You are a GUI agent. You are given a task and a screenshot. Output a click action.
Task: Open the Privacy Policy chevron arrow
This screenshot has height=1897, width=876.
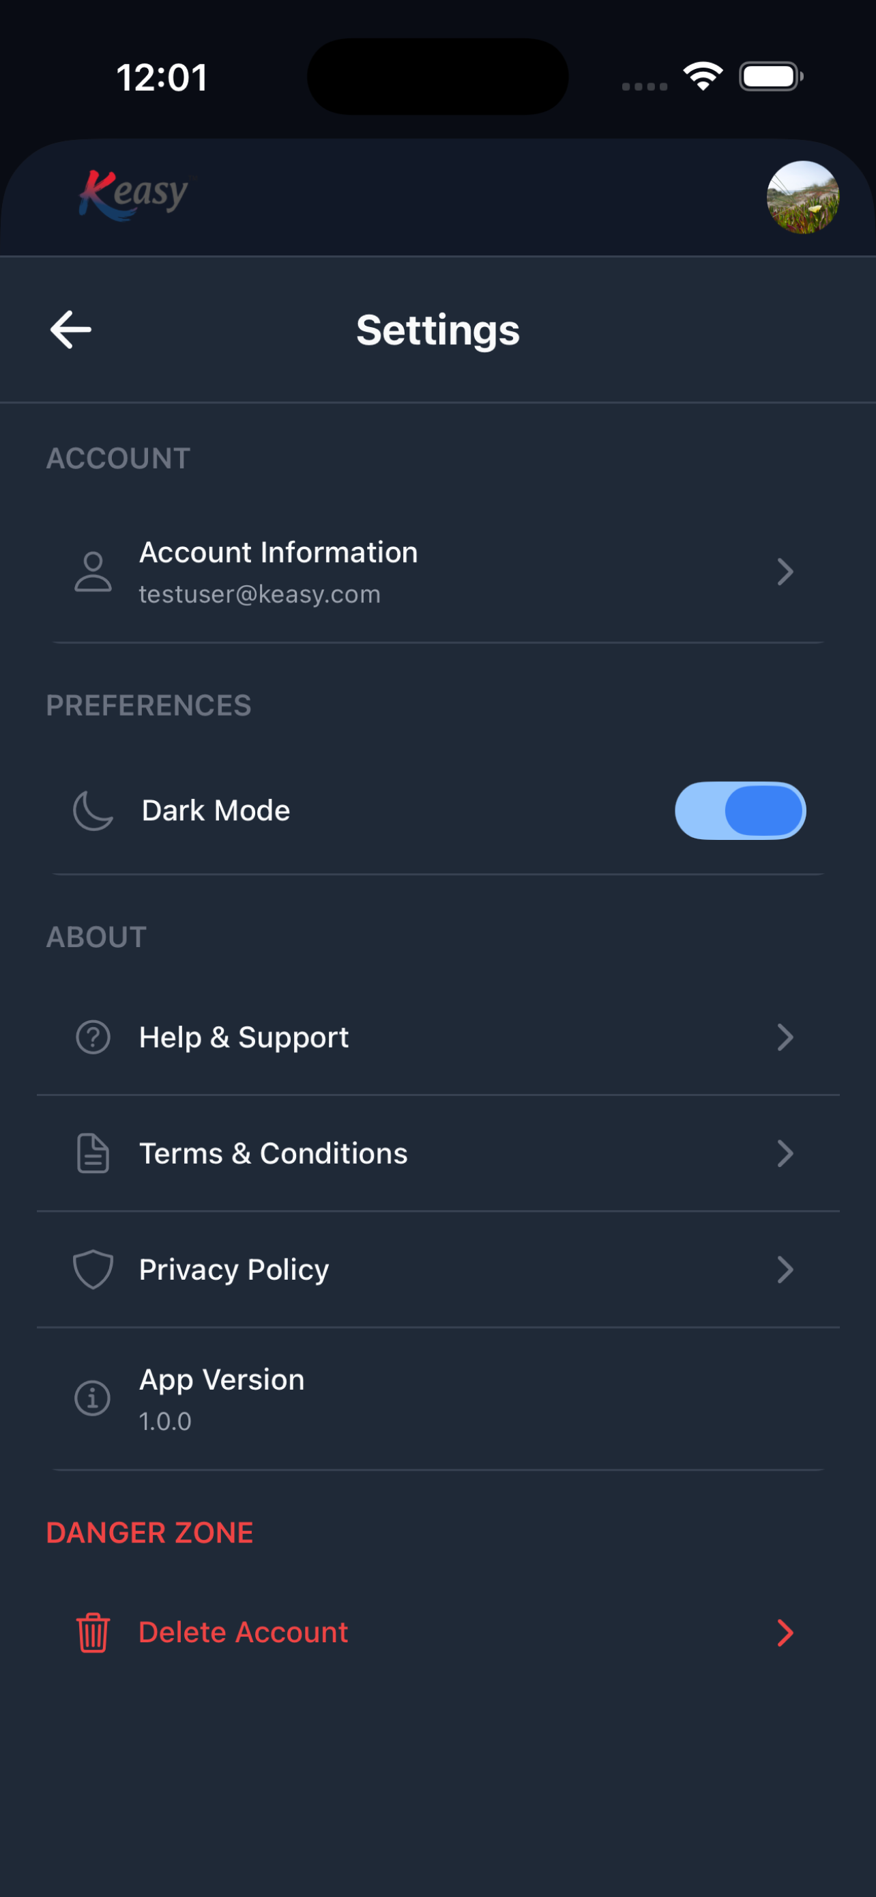click(x=785, y=1269)
